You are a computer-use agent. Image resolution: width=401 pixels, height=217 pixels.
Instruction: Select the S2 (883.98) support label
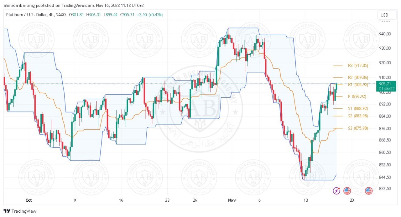click(x=357, y=116)
